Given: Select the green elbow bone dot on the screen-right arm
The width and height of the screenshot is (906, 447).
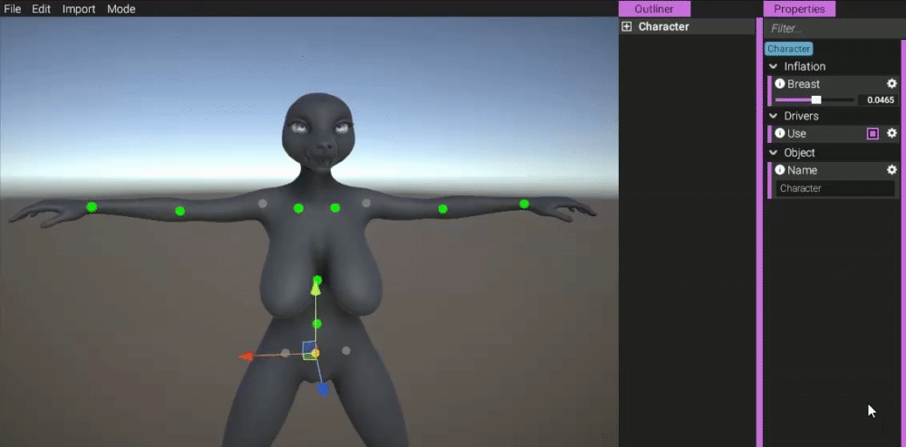Looking at the screenshot, I should click(443, 209).
